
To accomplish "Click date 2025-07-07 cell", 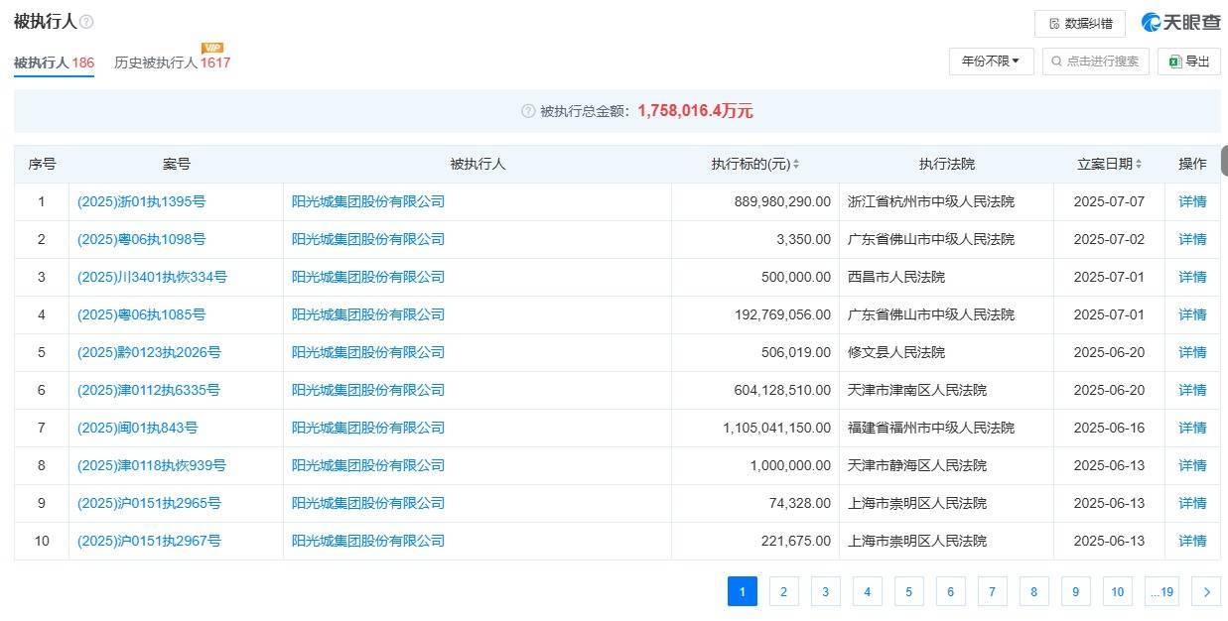I will tap(1109, 201).
